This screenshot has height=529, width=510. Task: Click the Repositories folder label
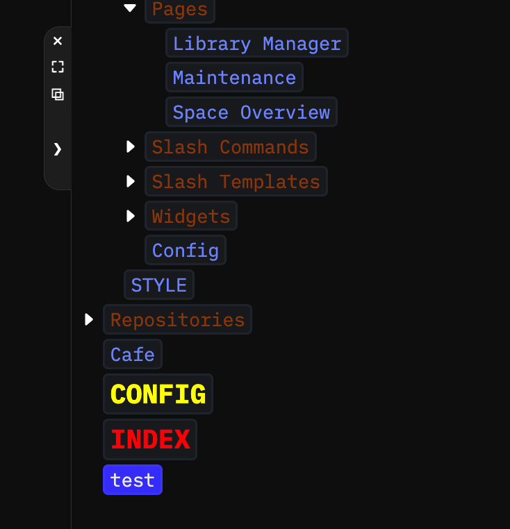tap(177, 319)
